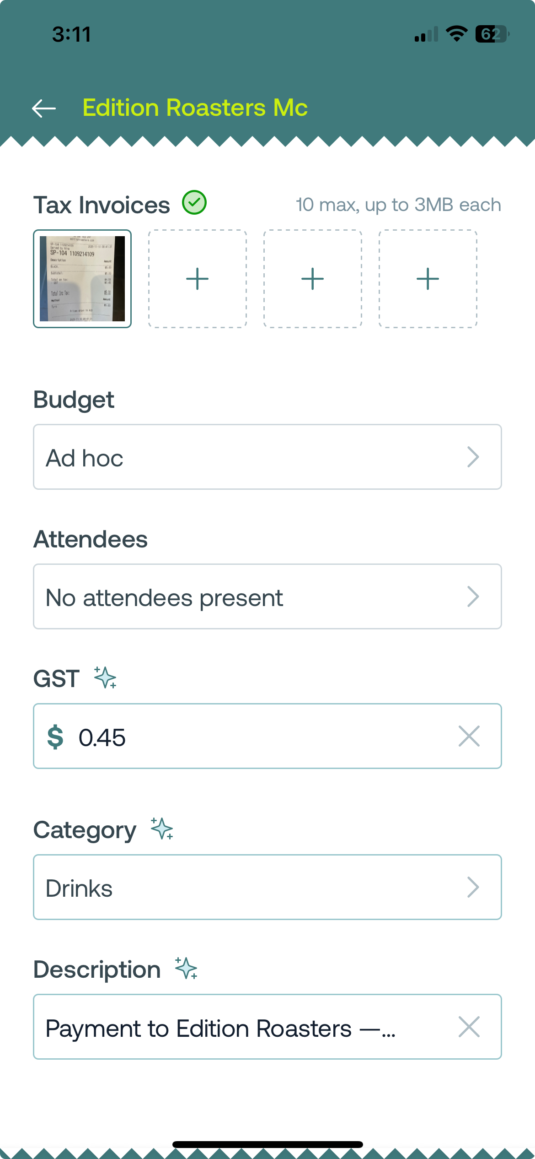Tap the GST auto-fill sparkle icon
Image resolution: width=535 pixels, height=1159 pixels.
click(105, 677)
